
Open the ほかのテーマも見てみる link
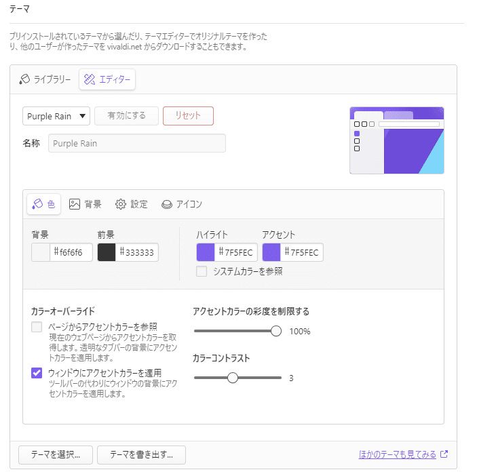click(398, 454)
